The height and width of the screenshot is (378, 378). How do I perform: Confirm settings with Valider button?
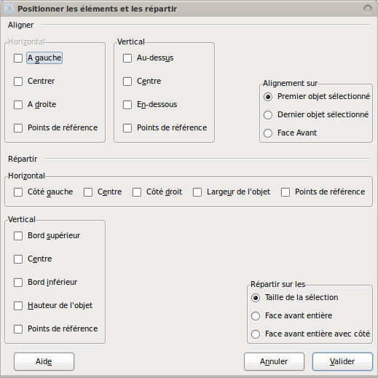click(342, 361)
